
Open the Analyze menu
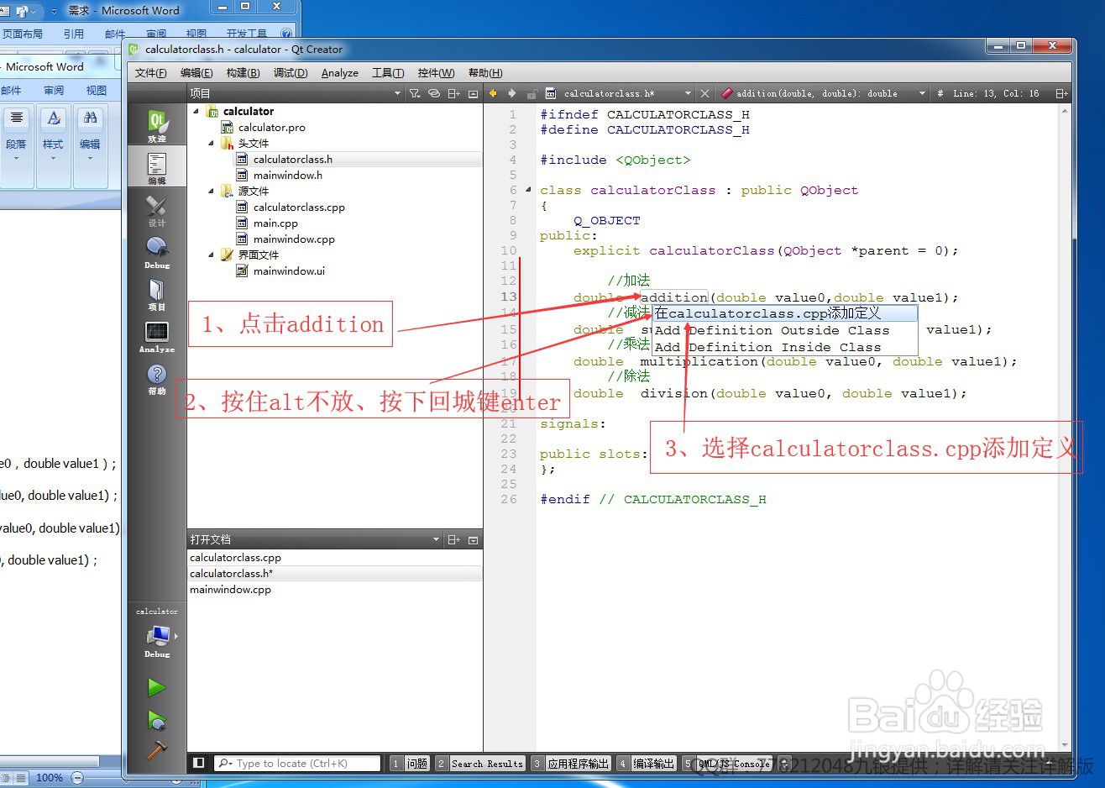(340, 73)
